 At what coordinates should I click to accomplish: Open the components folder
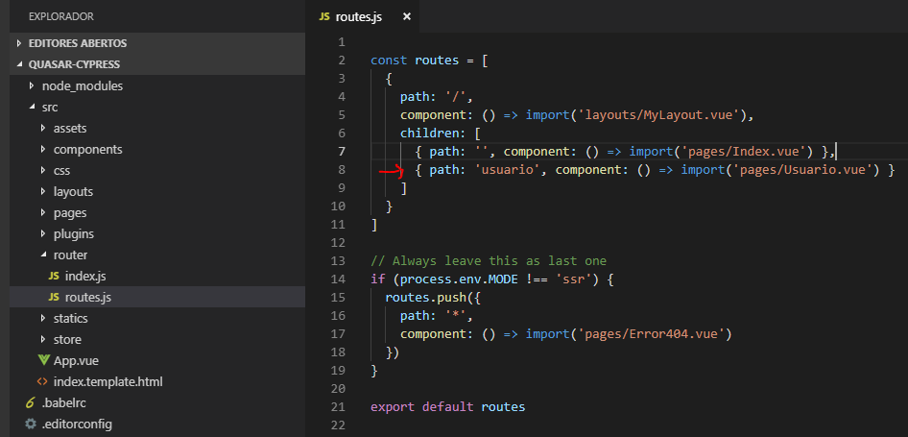click(x=87, y=150)
